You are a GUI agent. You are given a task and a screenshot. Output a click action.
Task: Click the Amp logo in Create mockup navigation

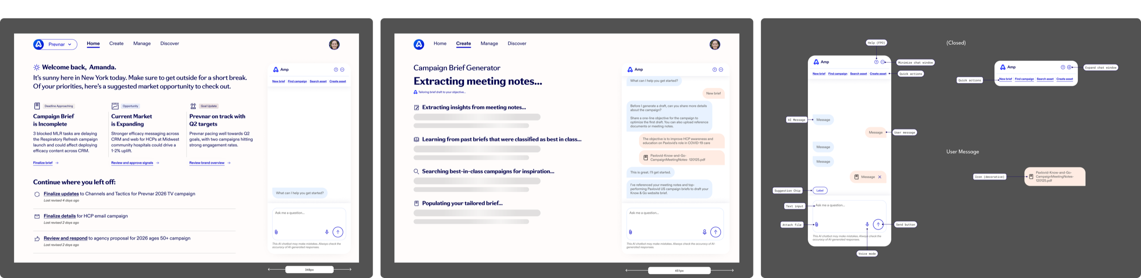pos(419,44)
